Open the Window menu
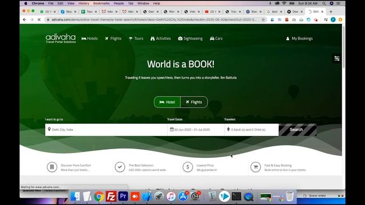 [143, 3]
